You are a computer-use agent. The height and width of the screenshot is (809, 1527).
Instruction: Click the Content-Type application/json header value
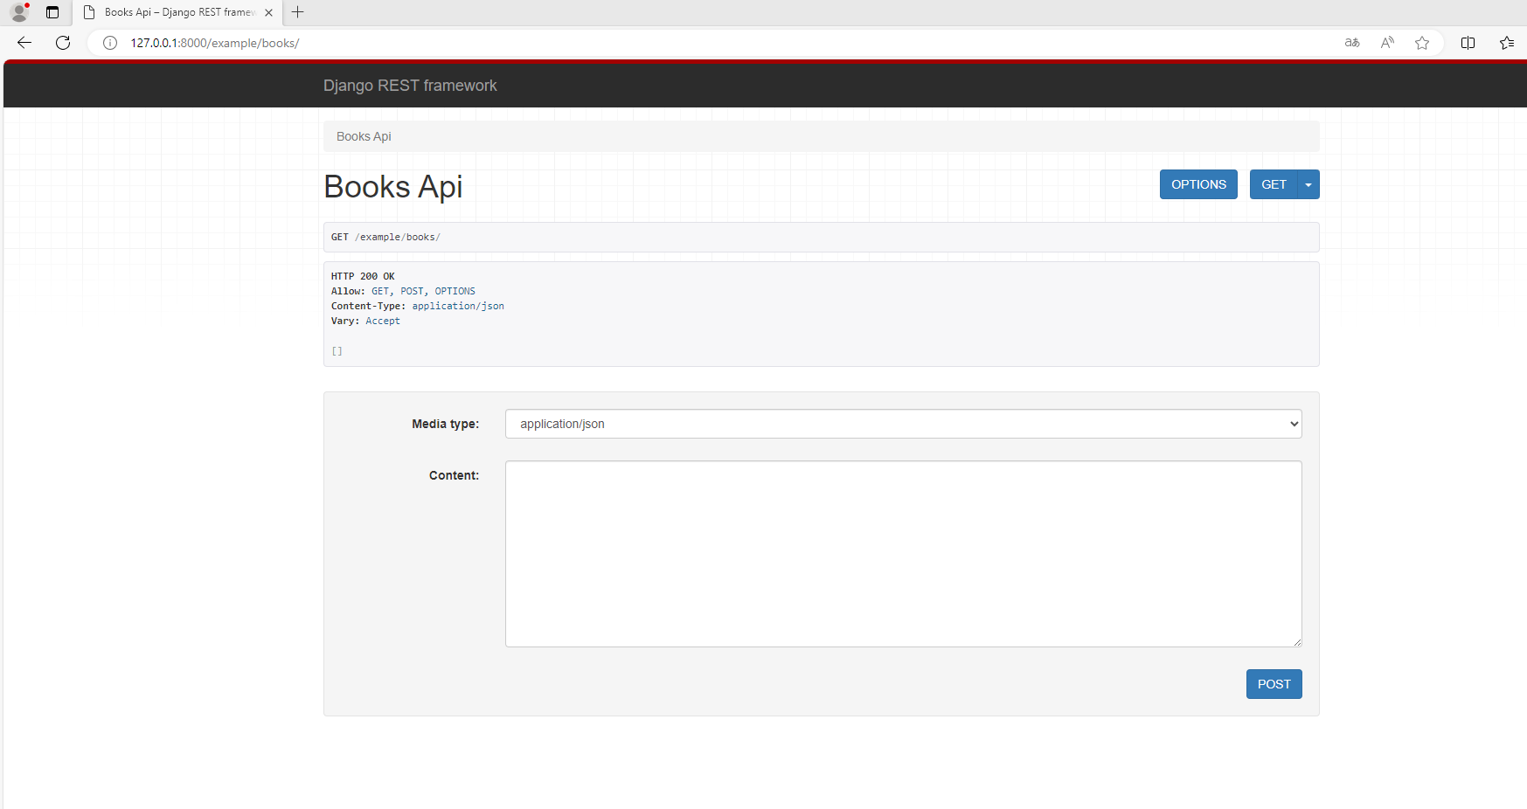(x=458, y=306)
